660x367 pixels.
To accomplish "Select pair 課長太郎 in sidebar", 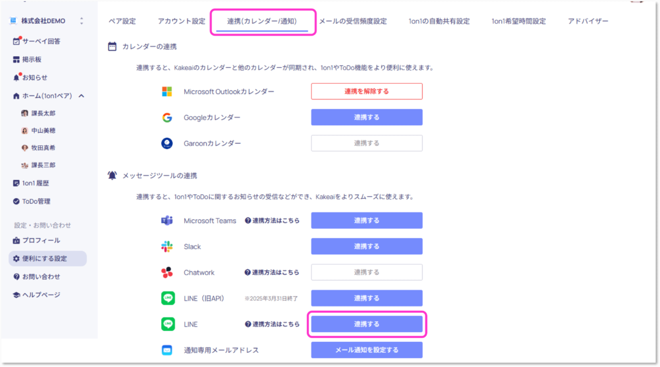I will [x=43, y=114].
